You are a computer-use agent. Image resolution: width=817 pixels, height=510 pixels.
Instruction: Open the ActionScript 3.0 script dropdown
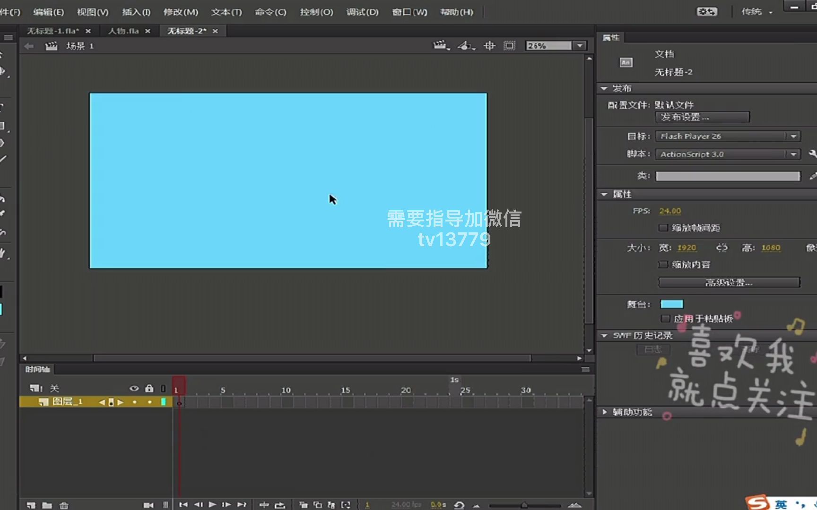[792, 154]
